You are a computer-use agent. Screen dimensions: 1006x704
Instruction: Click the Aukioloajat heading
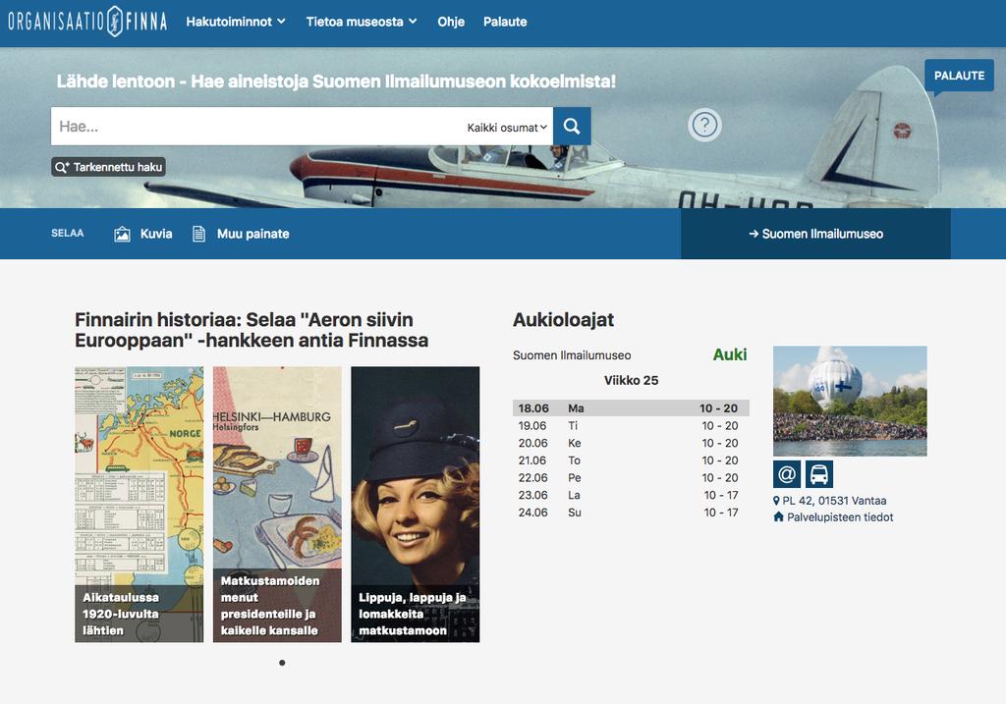pyautogui.click(x=563, y=319)
